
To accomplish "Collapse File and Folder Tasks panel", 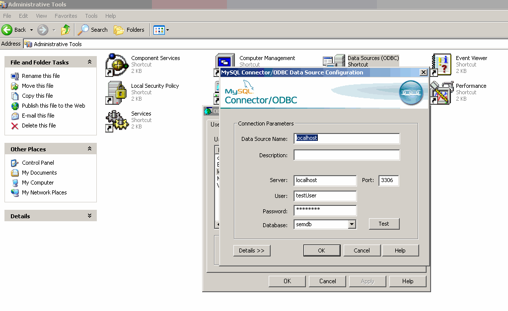I will [90, 62].
